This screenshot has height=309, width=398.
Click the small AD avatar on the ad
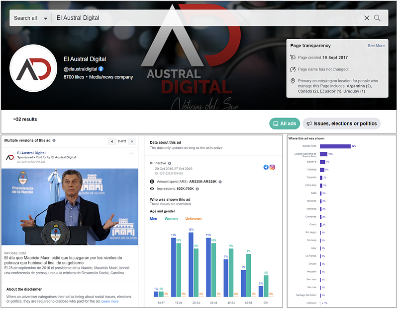tap(9, 157)
